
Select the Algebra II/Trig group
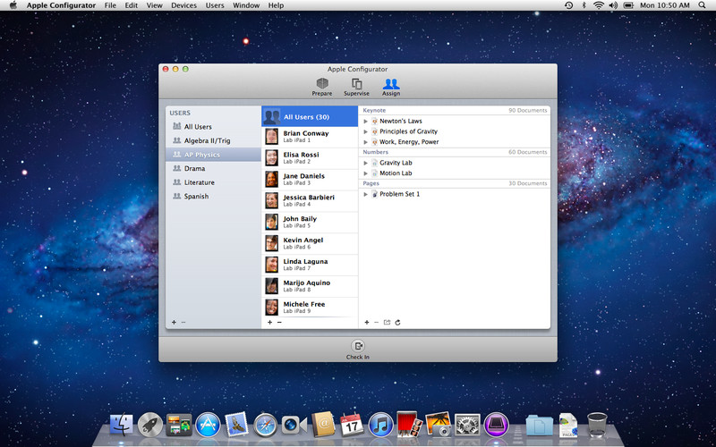tap(207, 140)
